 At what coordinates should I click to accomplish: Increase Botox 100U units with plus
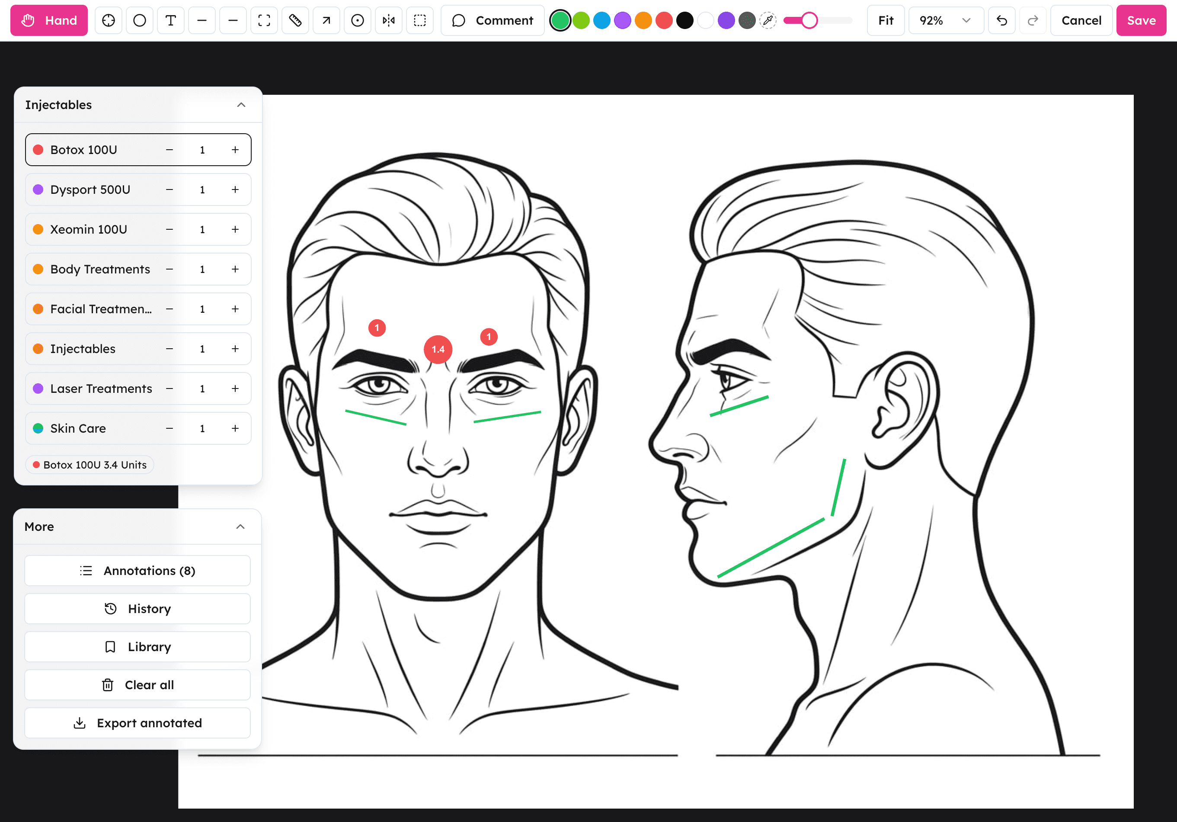[x=235, y=150]
